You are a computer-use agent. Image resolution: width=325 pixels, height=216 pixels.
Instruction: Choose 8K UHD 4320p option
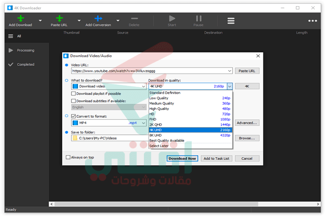click(x=190, y=135)
